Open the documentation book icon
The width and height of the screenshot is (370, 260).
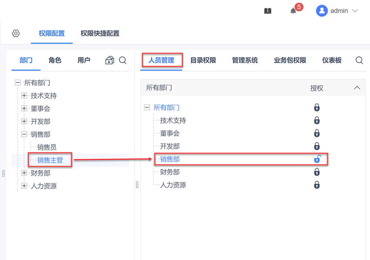coord(268,11)
